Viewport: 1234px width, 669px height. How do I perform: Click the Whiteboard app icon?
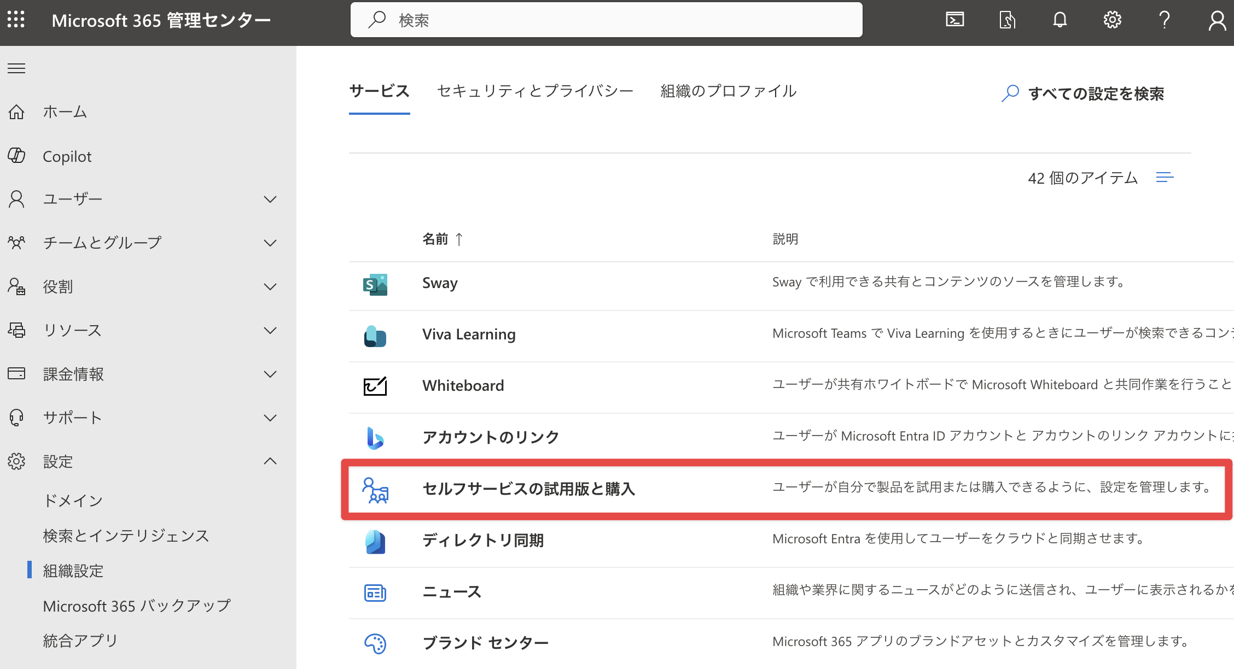(375, 386)
